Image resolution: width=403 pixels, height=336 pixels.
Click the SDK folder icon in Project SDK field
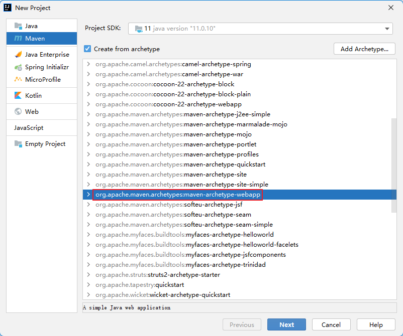pos(139,29)
